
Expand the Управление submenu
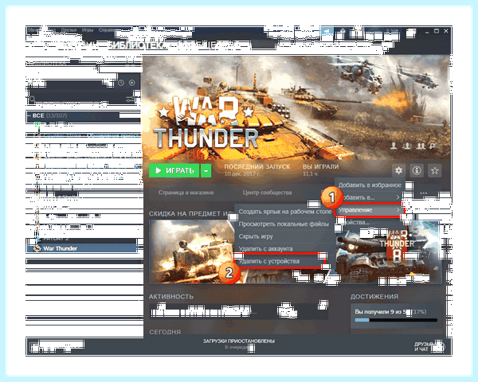[x=369, y=210]
